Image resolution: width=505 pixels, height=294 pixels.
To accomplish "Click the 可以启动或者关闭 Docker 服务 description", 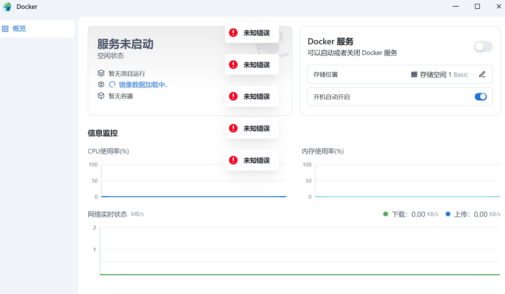I will pyautogui.click(x=352, y=53).
